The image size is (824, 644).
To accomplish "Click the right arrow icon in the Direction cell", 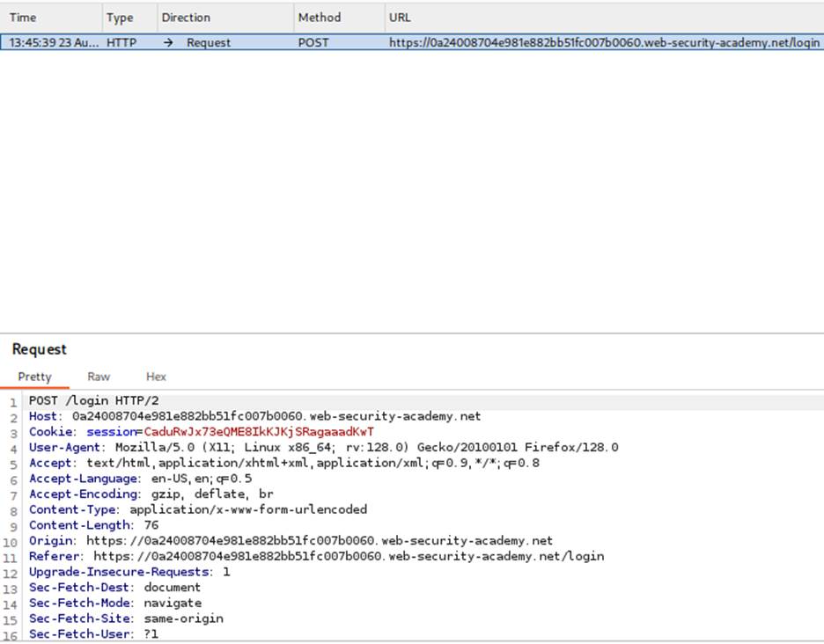I will coord(168,42).
